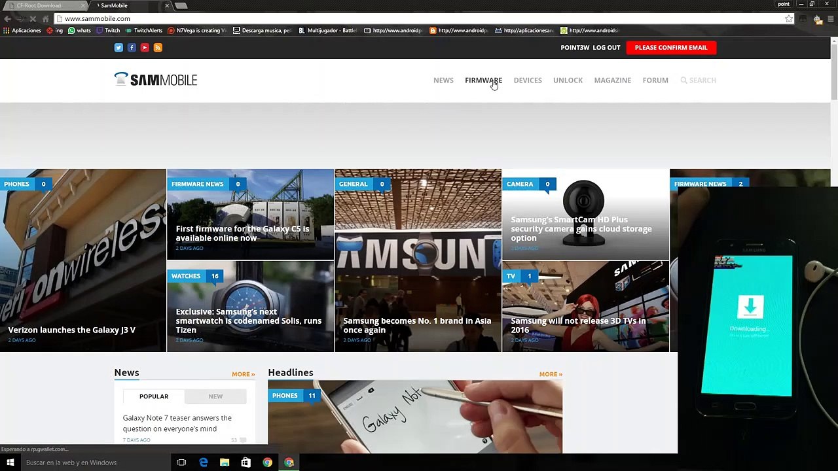Open the Twitch bookmark
The height and width of the screenshot is (471, 838).
pos(108,30)
